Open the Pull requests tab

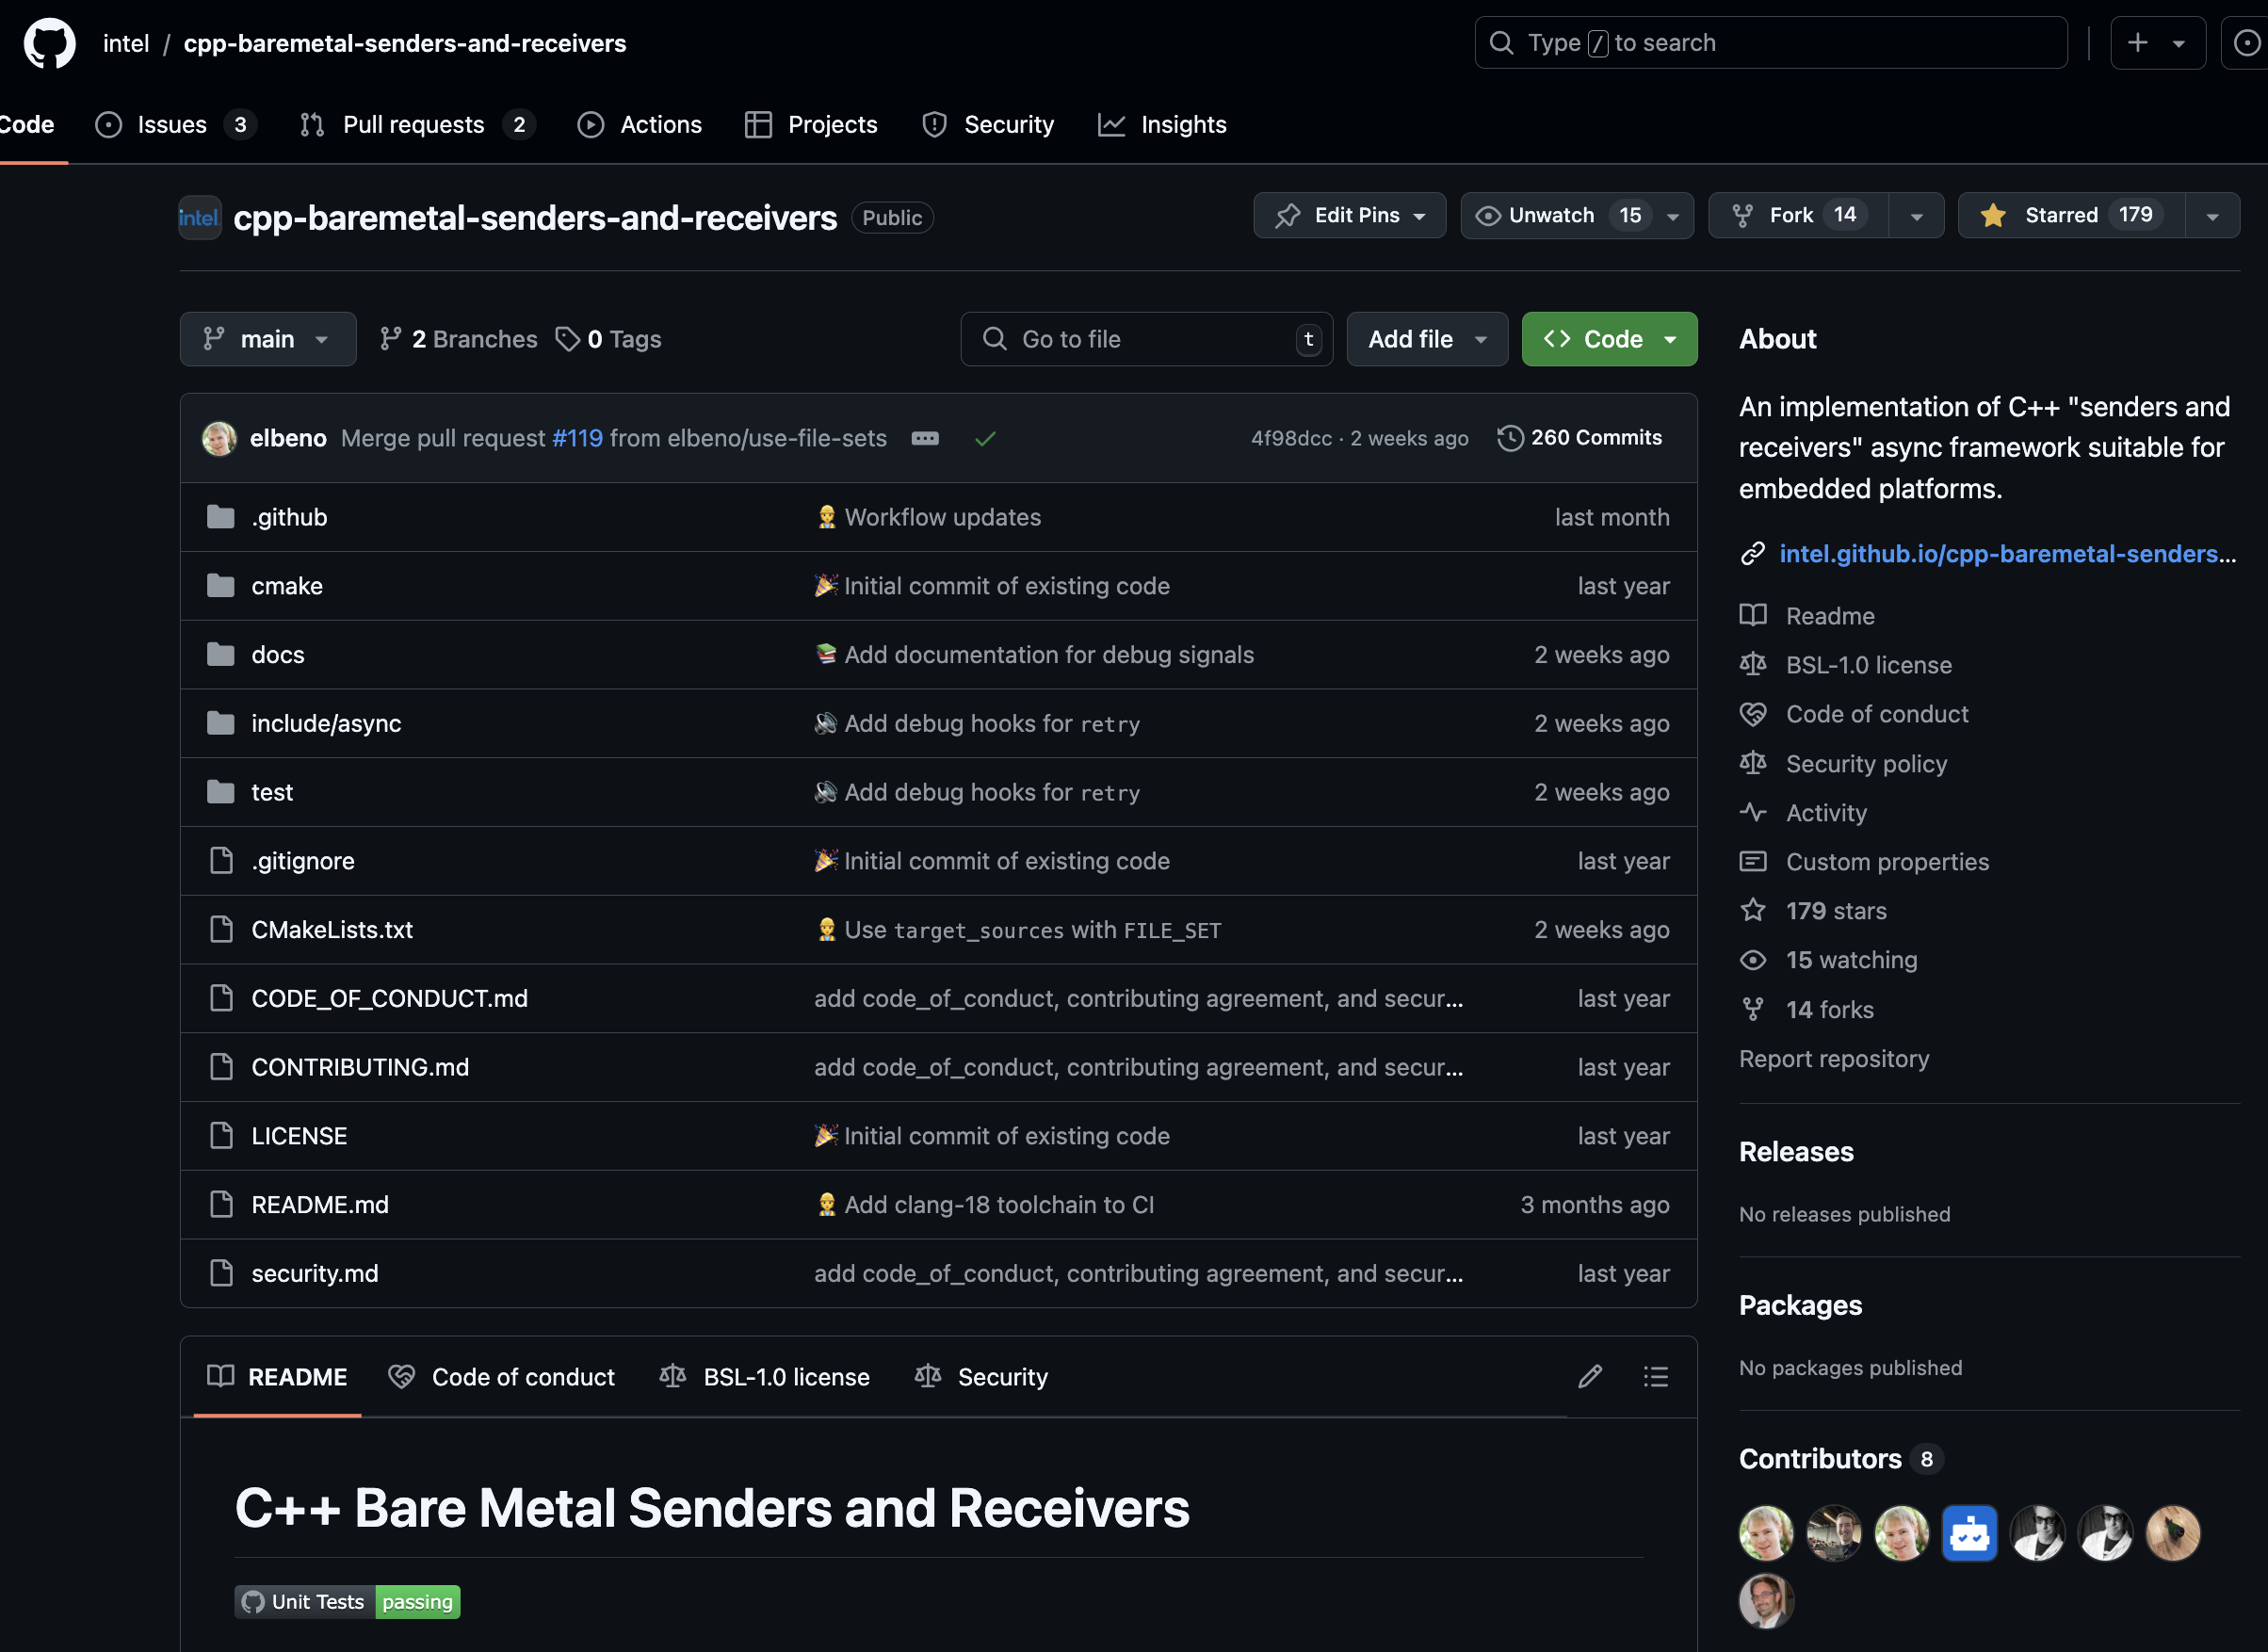pos(413,124)
